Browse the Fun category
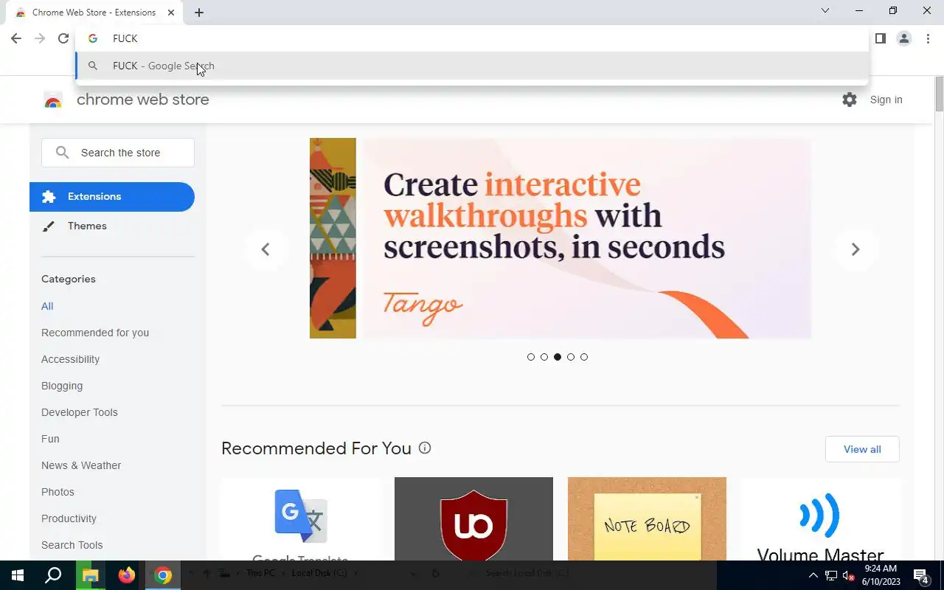The height and width of the screenshot is (590, 944). (50, 439)
